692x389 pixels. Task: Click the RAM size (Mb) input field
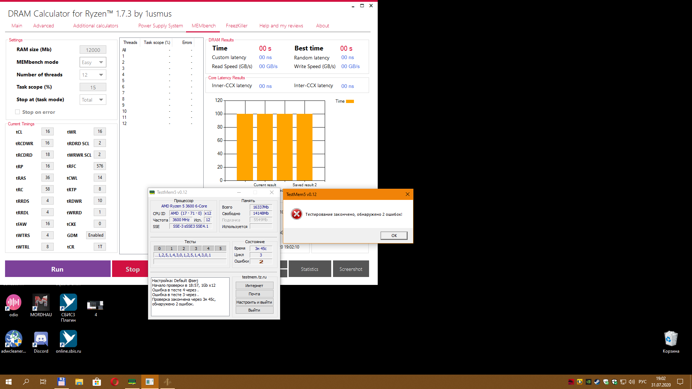[93, 50]
